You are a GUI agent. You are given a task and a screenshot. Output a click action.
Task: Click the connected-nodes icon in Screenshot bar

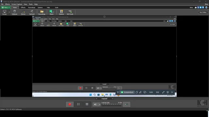[x=140, y=92]
